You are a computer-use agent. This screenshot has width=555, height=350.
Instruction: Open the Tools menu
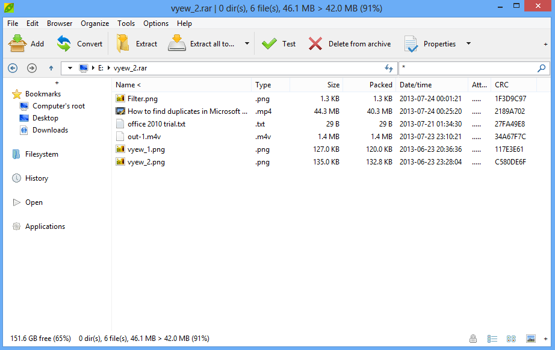(x=126, y=23)
